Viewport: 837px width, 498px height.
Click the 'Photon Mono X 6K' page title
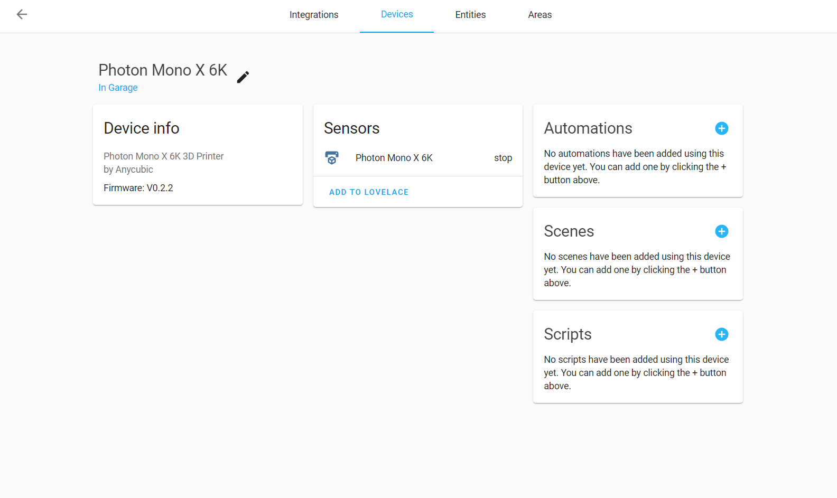163,70
